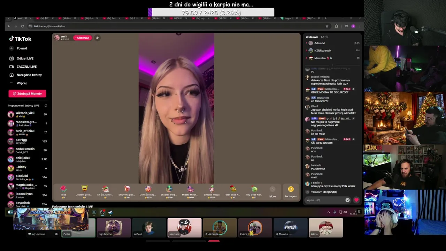Open furia_officiall suggested live stream

point(27,132)
